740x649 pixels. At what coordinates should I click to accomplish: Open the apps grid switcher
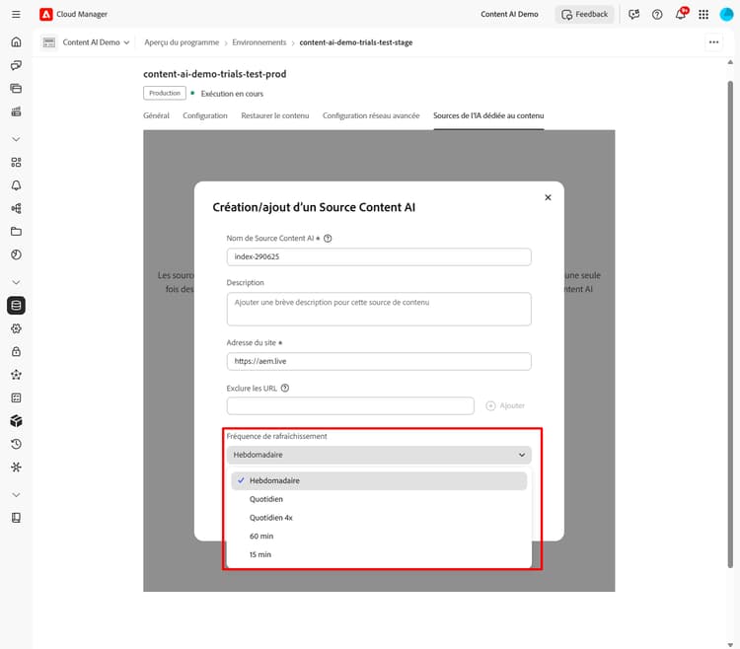point(703,14)
